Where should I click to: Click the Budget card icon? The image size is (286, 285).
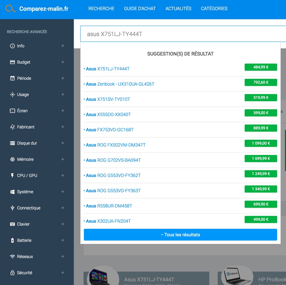pyautogui.click(x=12, y=62)
